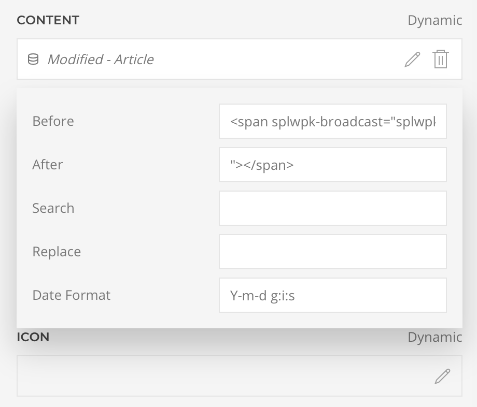Screen dimensions: 477x407
Task: Select the Modified - Article content text
Action: (x=101, y=60)
